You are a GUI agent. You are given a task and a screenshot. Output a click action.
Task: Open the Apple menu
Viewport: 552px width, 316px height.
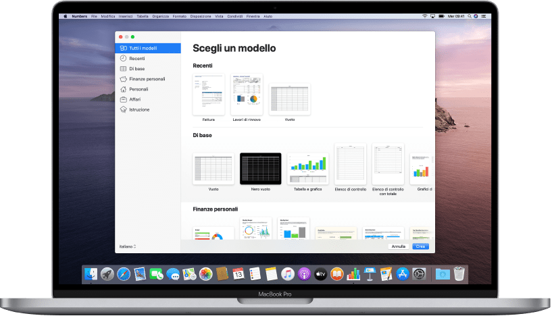click(x=65, y=16)
